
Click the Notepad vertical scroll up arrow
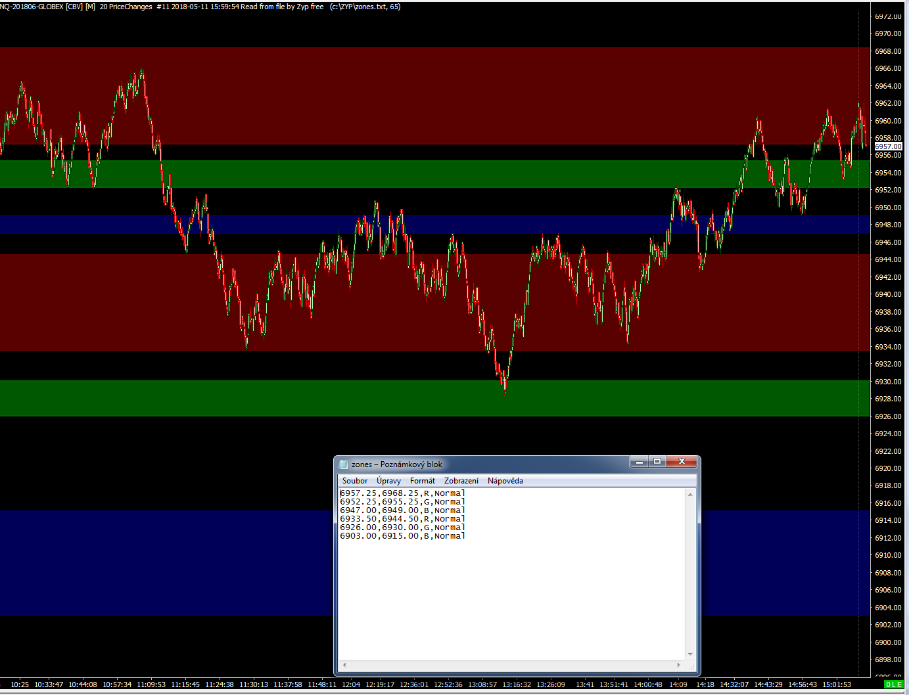[690, 494]
